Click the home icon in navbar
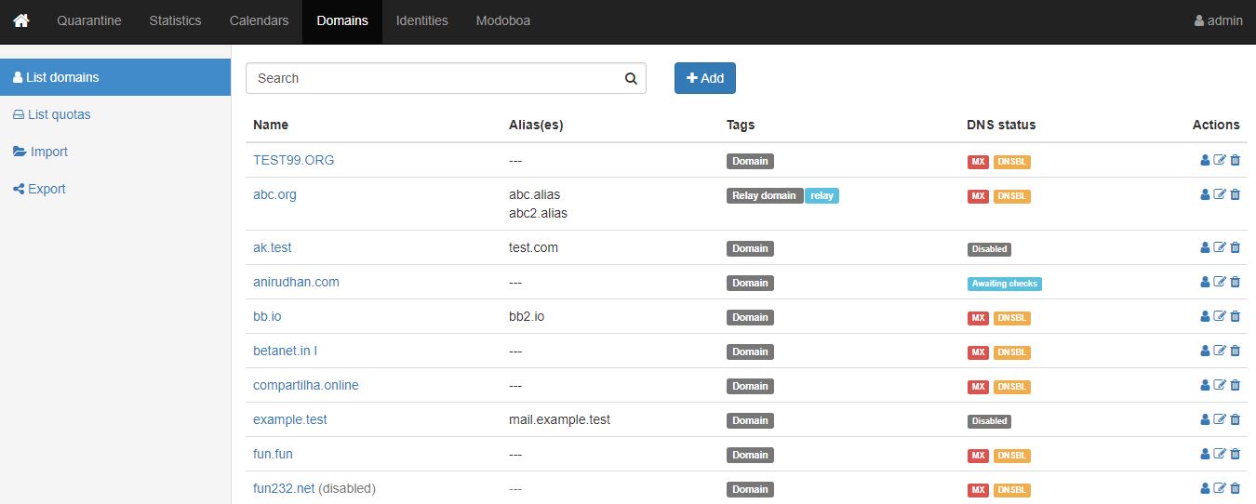The image size is (1256, 504). point(20,20)
